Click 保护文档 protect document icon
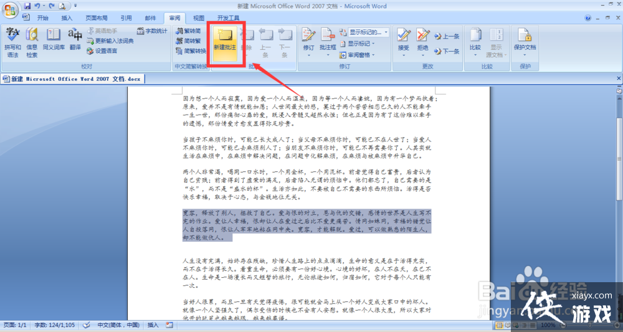Screen dimensions: 623x332 click(525, 41)
